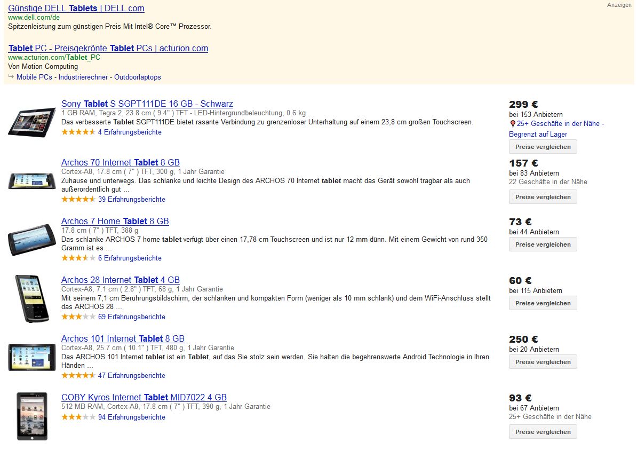
Task: Click the star rating for Archos 70 Internet Tablet
Action: 78,199
